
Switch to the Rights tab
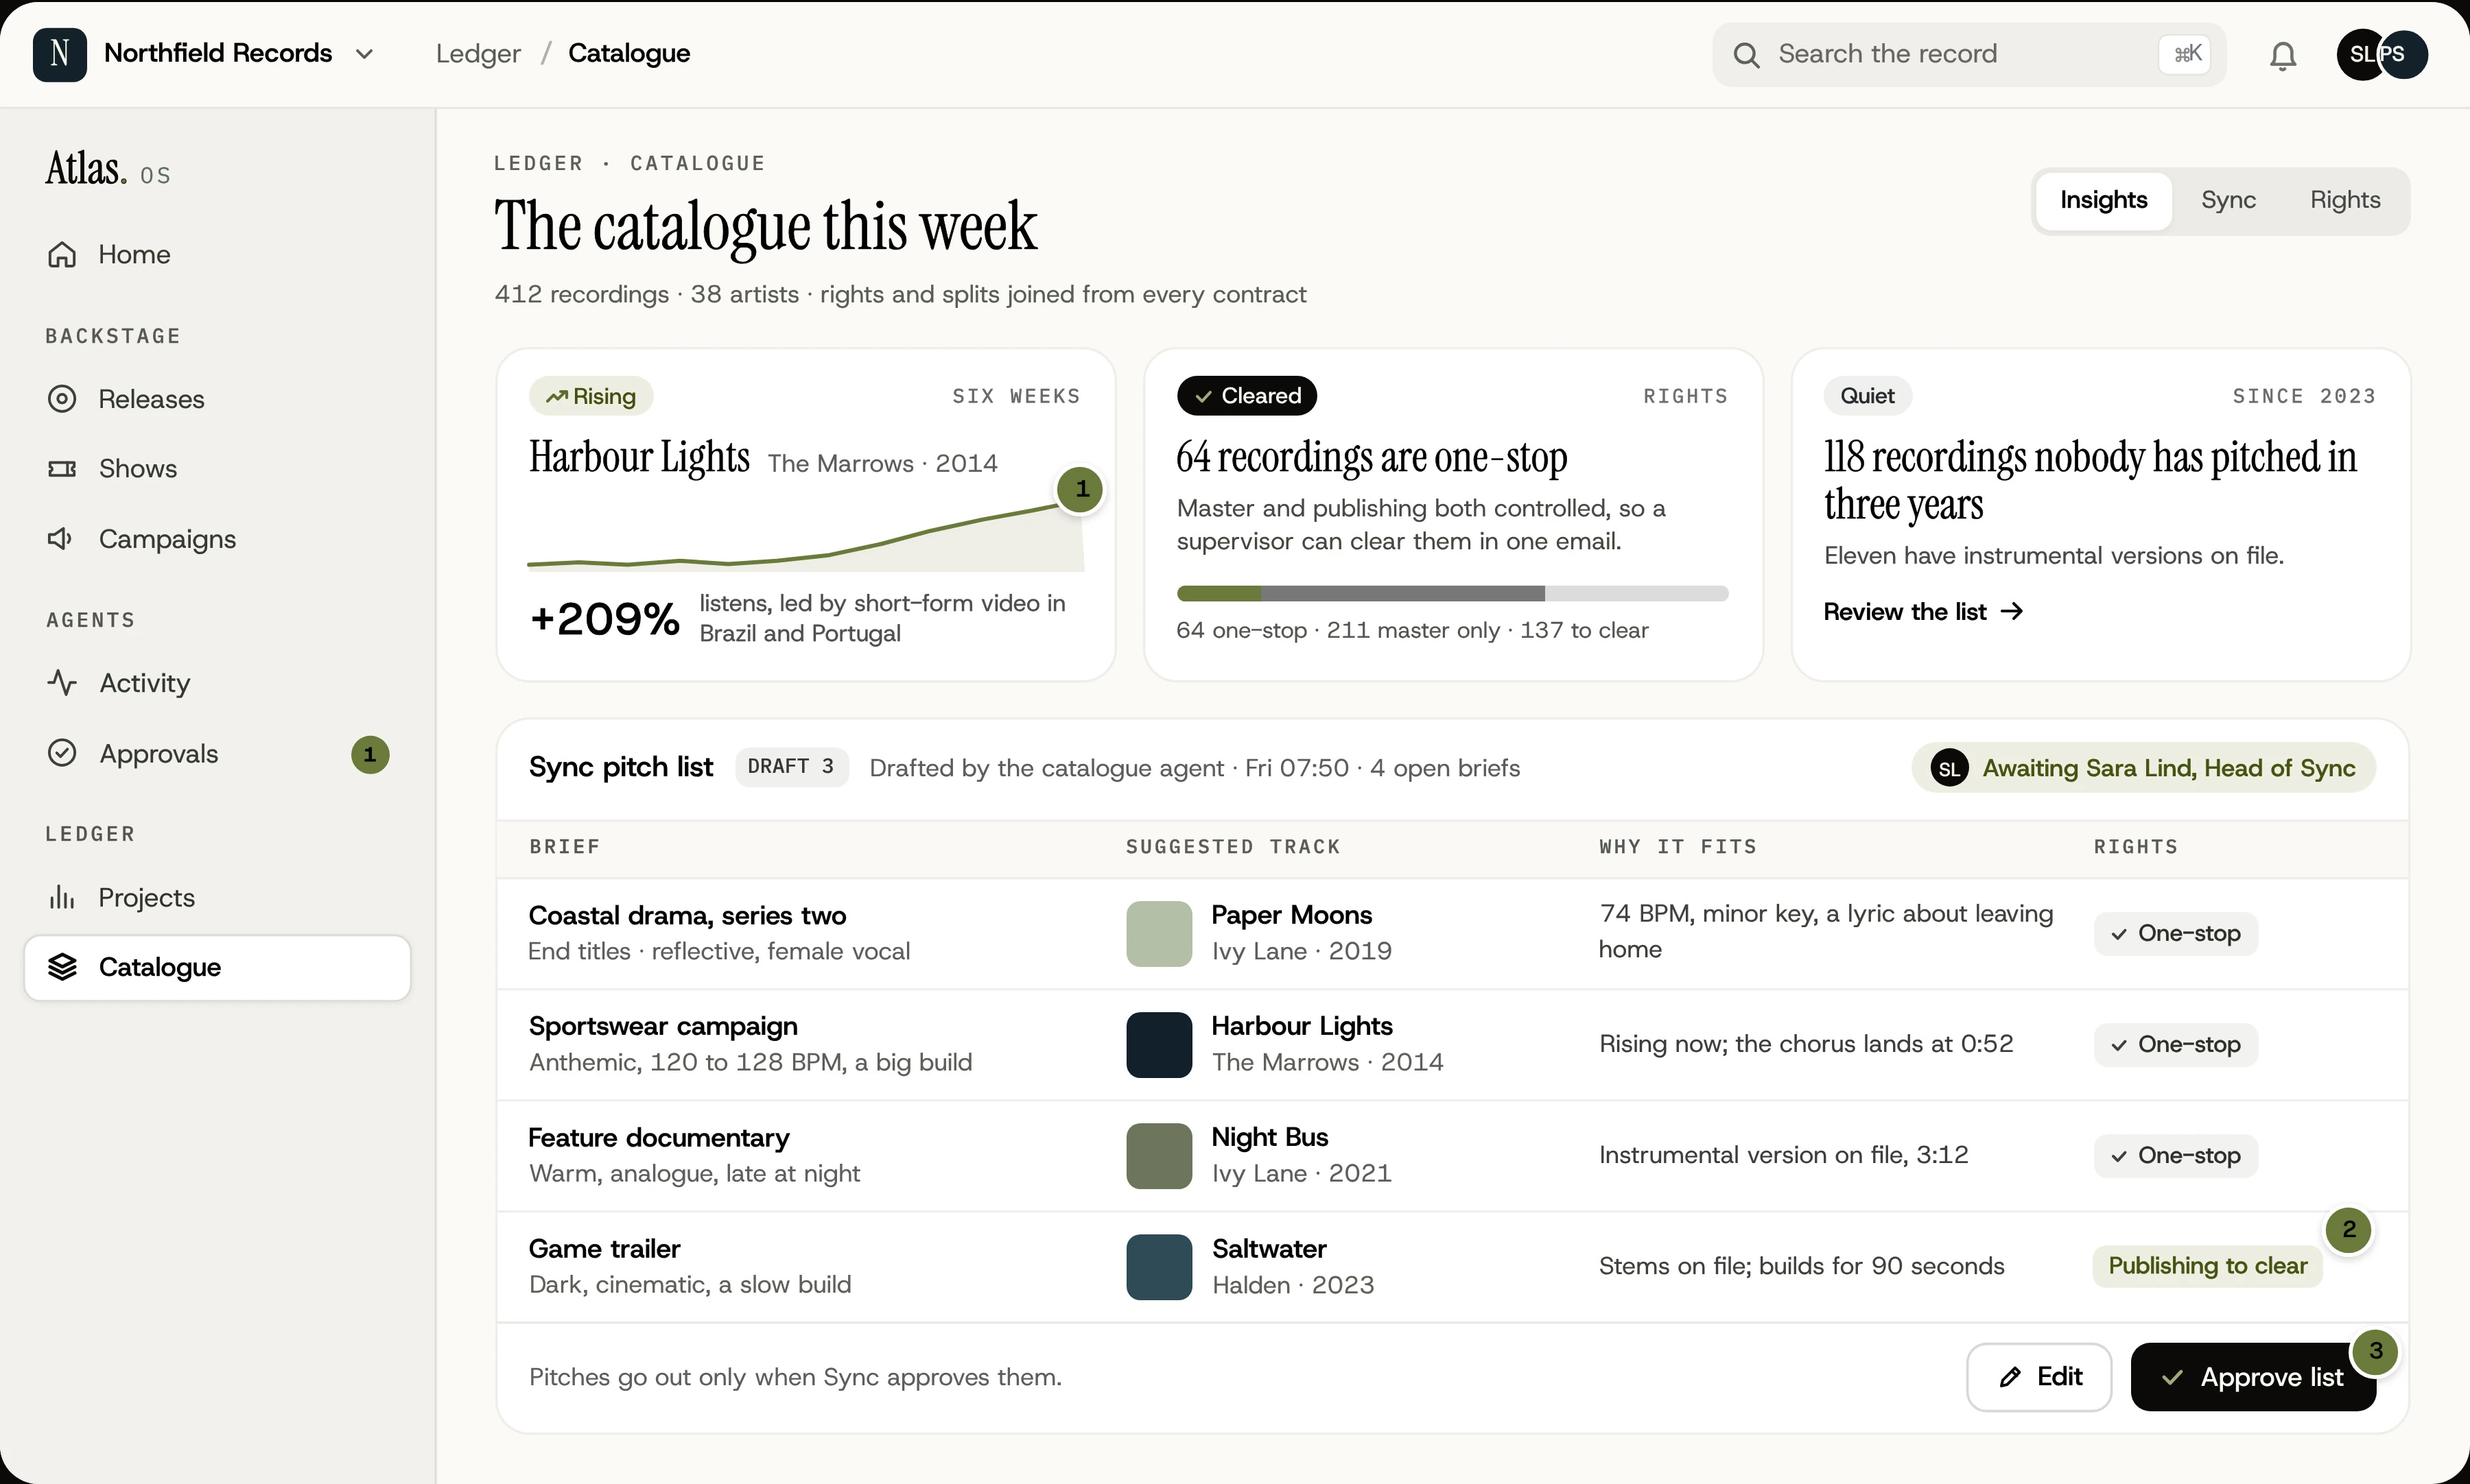2344,201
